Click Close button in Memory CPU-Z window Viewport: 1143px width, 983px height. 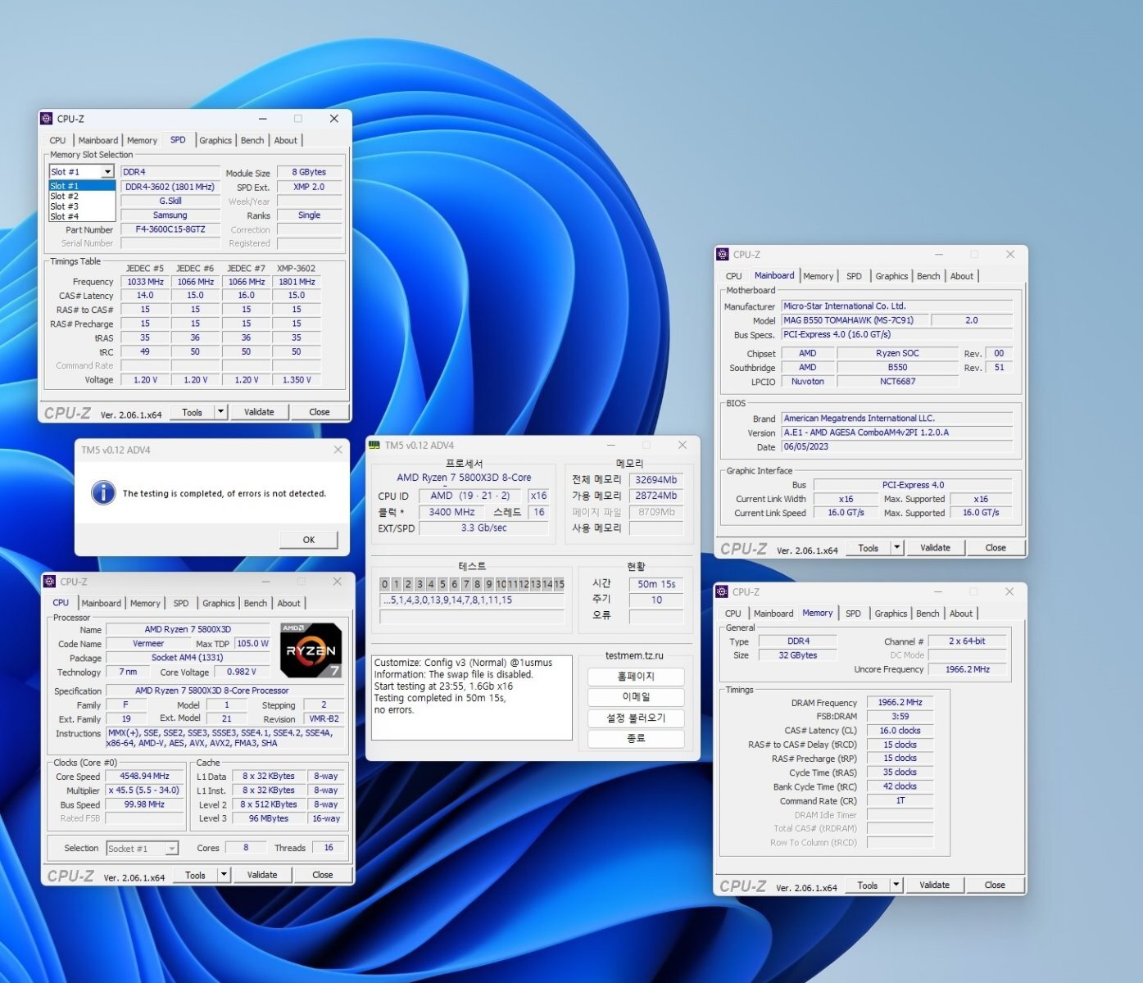point(995,885)
